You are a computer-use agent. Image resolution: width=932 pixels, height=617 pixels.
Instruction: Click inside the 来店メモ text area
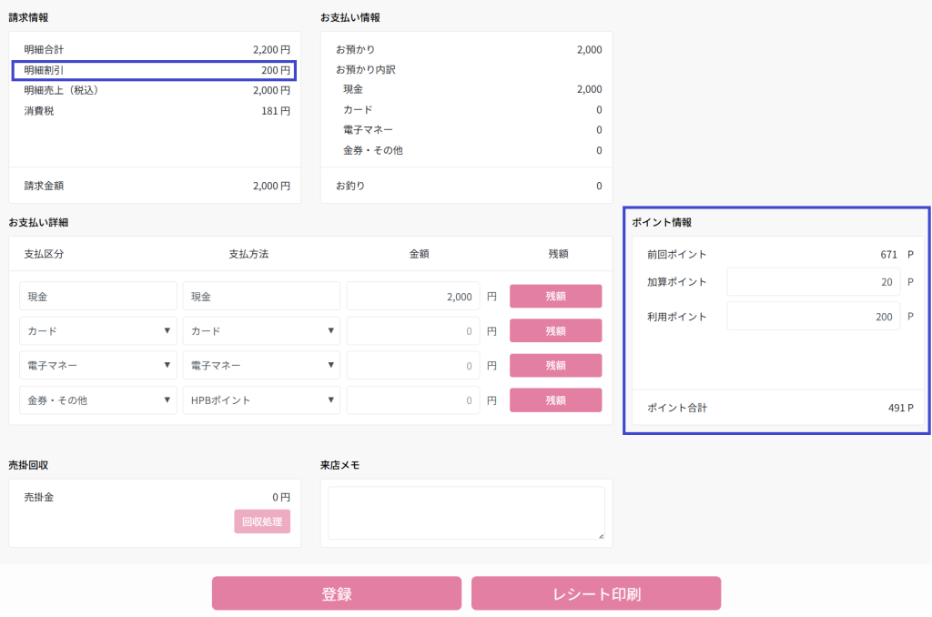[x=466, y=512]
